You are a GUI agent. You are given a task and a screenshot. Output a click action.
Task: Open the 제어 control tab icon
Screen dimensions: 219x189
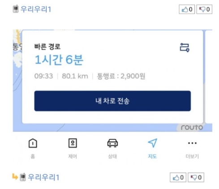coord(73,143)
